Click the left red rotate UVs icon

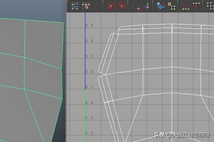[111, 6]
